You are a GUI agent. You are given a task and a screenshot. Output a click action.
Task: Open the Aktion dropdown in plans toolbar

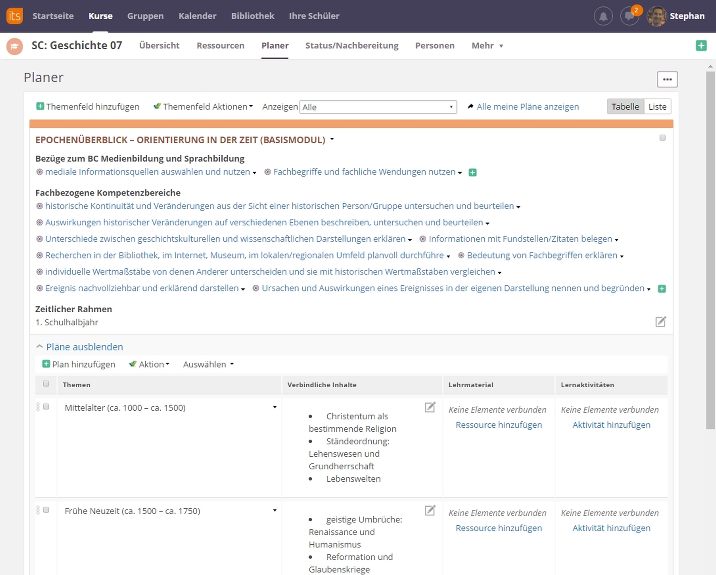coord(154,365)
